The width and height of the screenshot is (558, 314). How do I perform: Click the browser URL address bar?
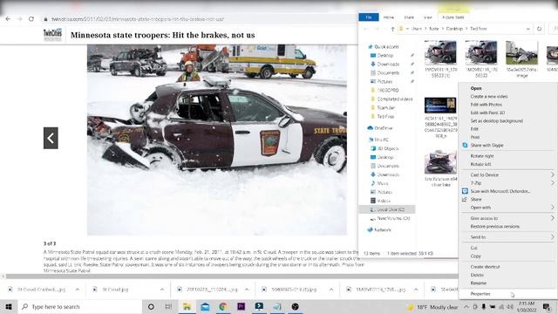point(200,19)
